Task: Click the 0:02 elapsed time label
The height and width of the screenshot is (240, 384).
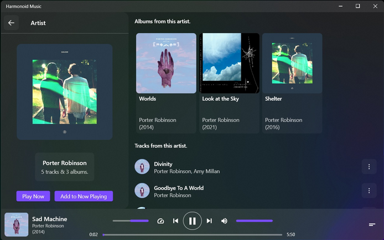Action: [94, 234]
